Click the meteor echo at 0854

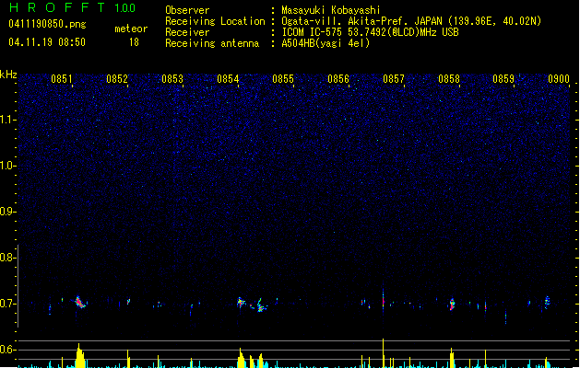[x=242, y=303]
